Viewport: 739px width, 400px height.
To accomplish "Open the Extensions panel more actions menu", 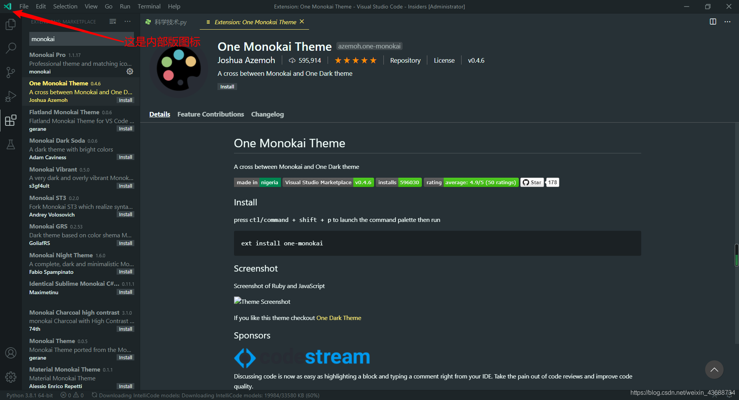I will (x=127, y=22).
